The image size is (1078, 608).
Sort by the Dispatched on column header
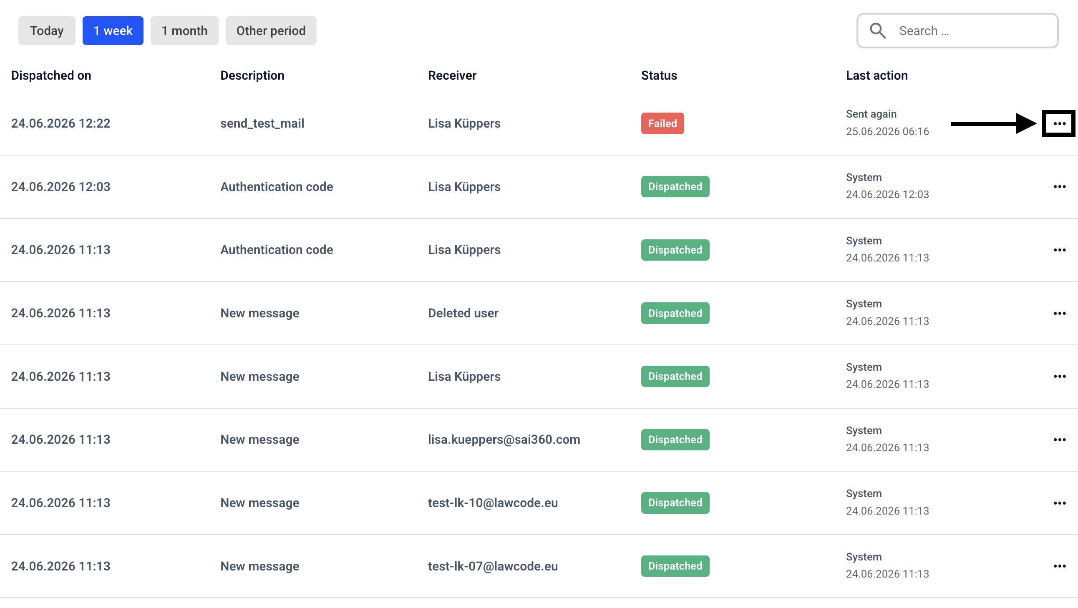[x=51, y=75]
